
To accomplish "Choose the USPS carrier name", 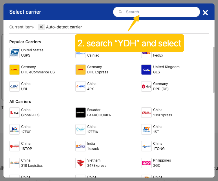I will (26, 55).
